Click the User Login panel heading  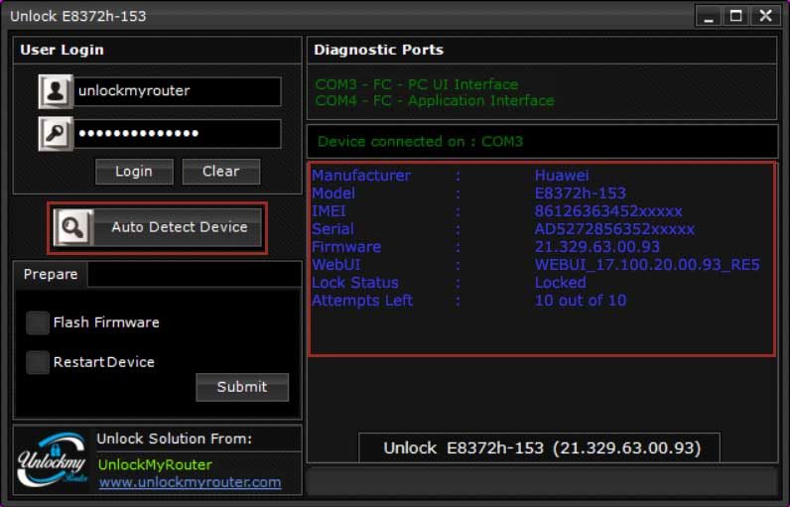coord(62,50)
